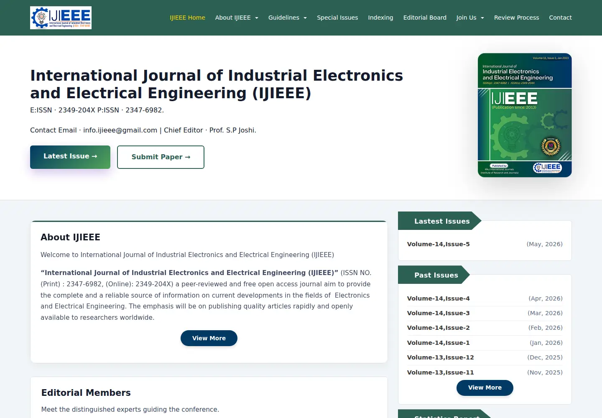Image resolution: width=602 pixels, height=418 pixels.
Task: Open Volume-14, Issue-4 from Past Issues
Action: tap(439, 298)
